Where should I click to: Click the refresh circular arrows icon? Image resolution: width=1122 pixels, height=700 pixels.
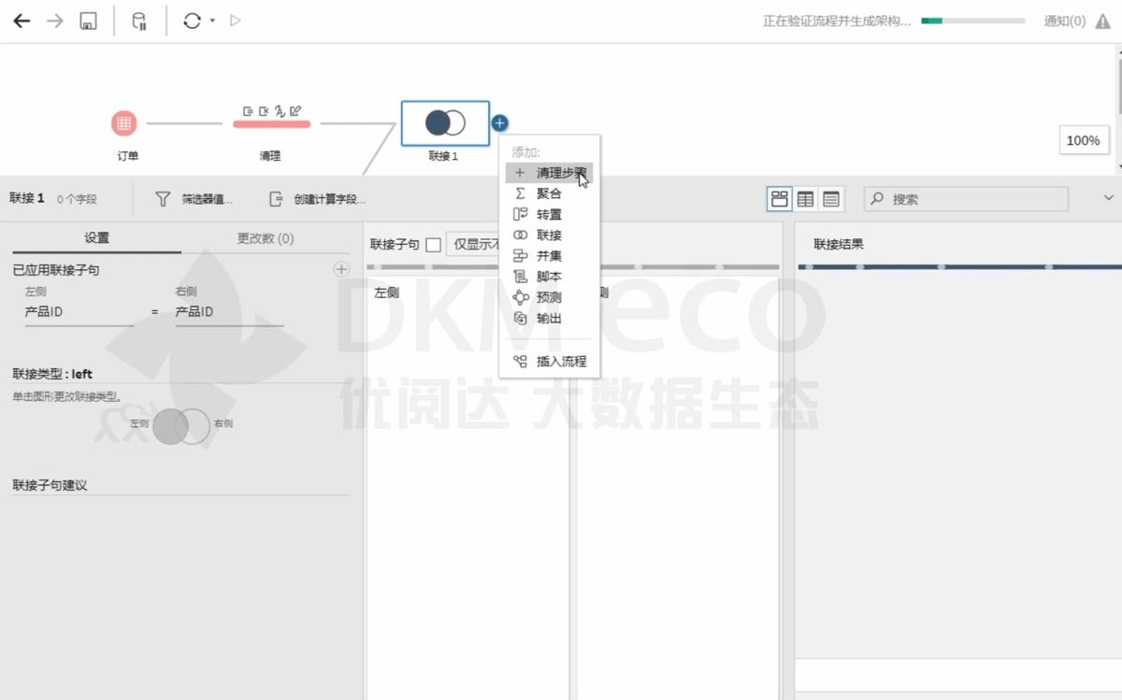(192, 21)
